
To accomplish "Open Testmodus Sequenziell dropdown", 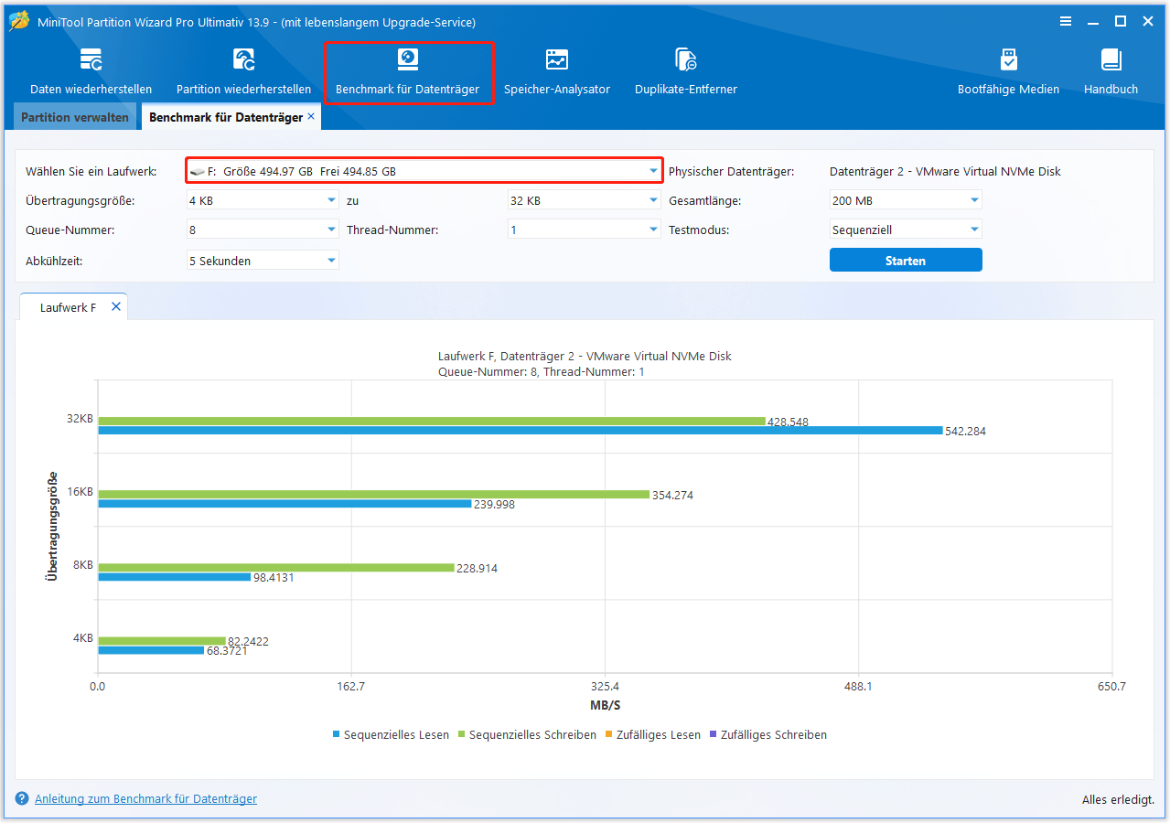I will tap(906, 230).
